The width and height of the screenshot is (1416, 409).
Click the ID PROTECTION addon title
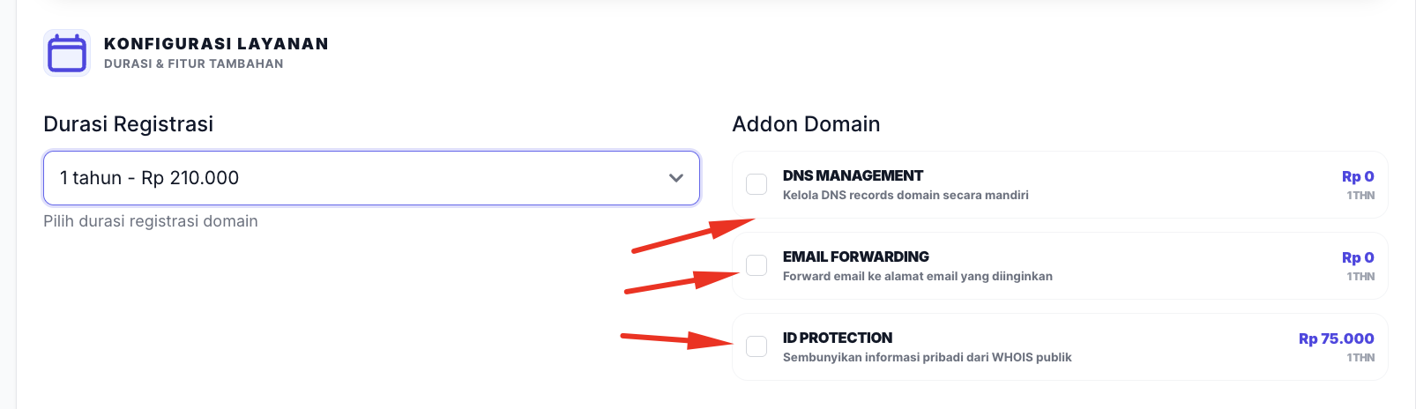[837, 338]
